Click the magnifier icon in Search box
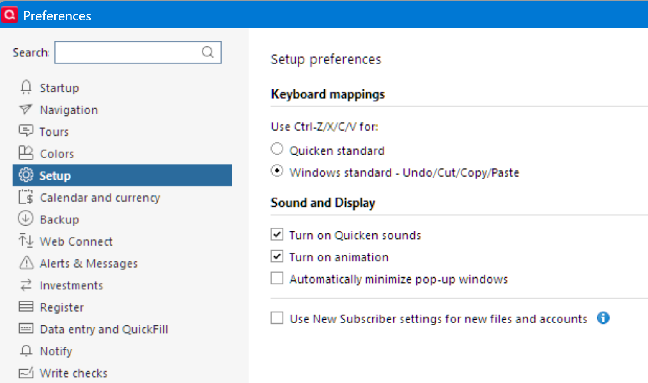The image size is (648, 383). pyautogui.click(x=208, y=52)
